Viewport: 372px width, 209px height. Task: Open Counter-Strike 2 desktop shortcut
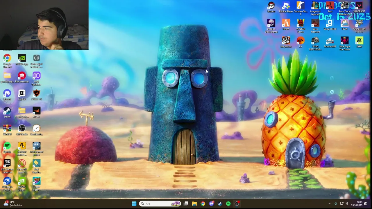301,8
